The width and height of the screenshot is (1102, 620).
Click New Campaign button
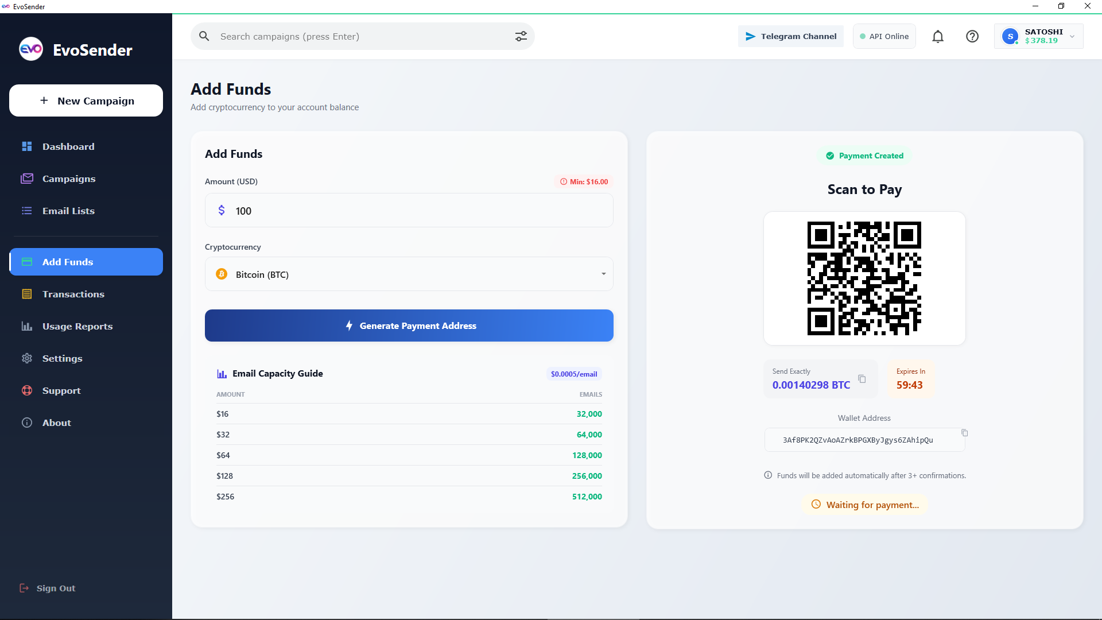(x=86, y=100)
